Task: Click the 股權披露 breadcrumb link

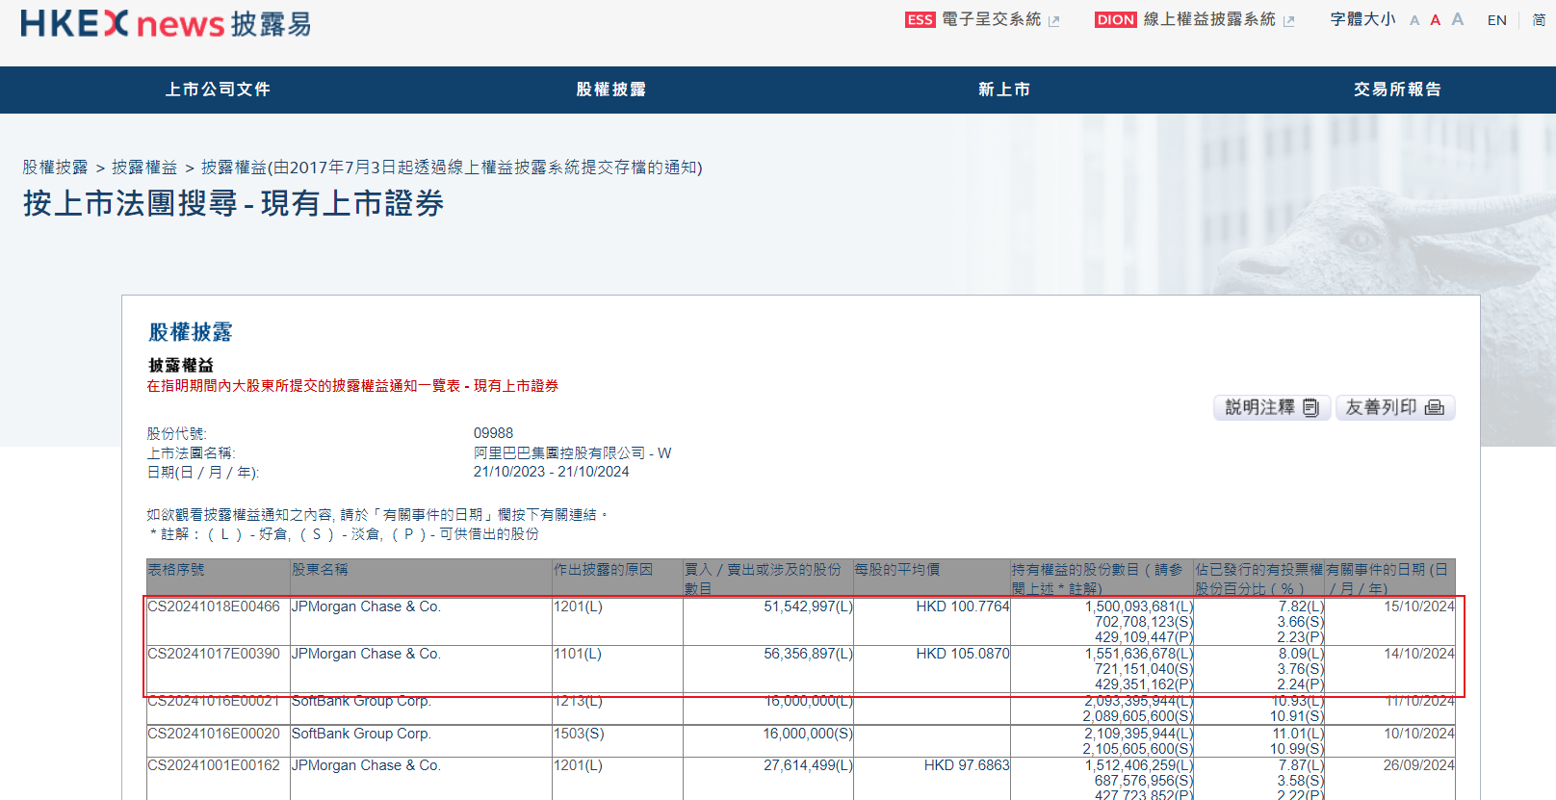Action: click(55, 168)
